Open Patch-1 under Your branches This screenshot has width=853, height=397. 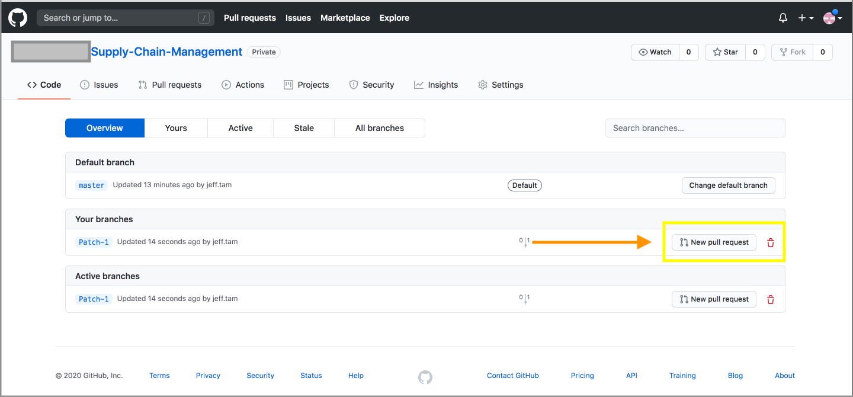coord(94,242)
